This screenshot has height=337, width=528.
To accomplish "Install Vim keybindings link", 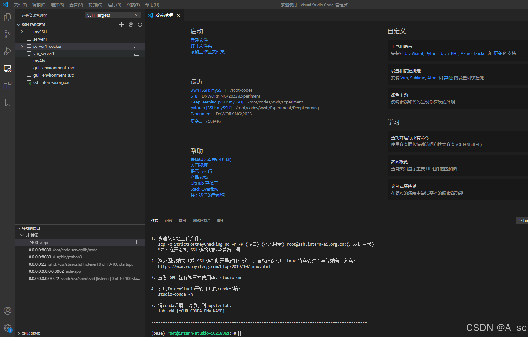I will coord(404,78).
